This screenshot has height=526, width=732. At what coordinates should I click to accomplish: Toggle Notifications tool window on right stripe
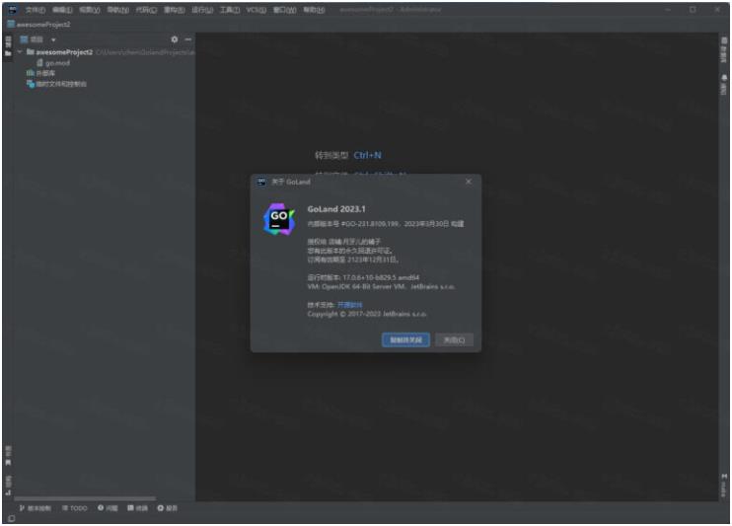(x=723, y=85)
